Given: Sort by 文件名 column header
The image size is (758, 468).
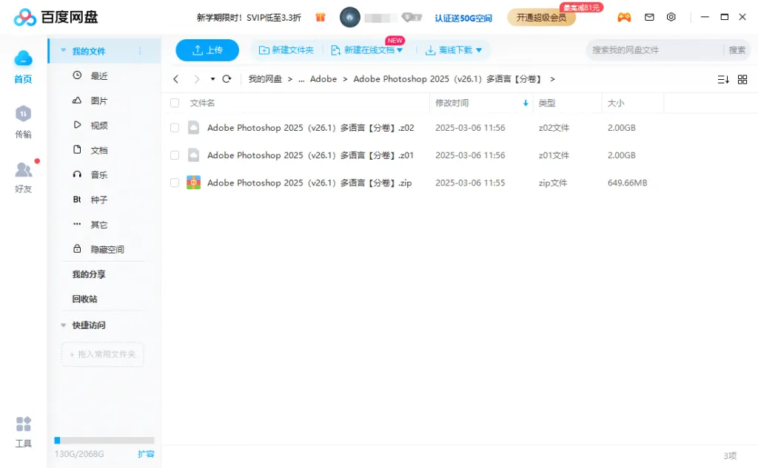Looking at the screenshot, I should pos(202,103).
